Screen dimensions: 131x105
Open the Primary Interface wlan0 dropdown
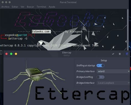(x=113, y=71)
